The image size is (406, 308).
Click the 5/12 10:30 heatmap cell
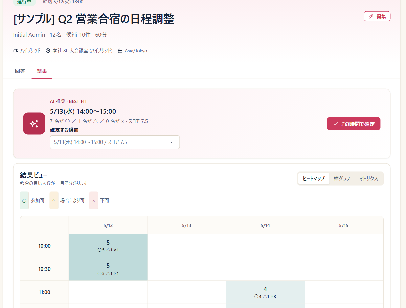(x=108, y=269)
